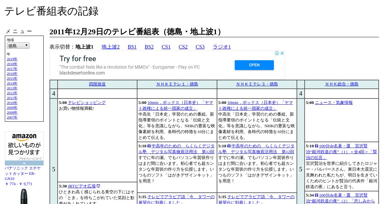Open テレビでアラビア語 link in Eテレ1 column
This screenshot has height=204, width=388.
[x=177, y=199]
